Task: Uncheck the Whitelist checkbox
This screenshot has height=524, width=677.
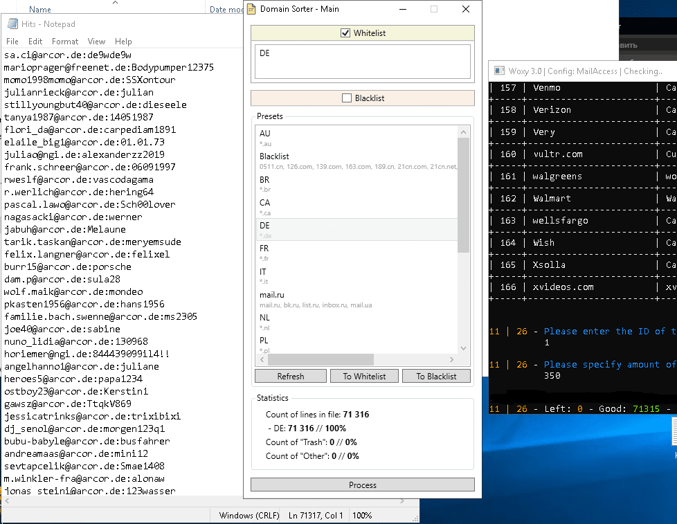Action: coord(346,33)
